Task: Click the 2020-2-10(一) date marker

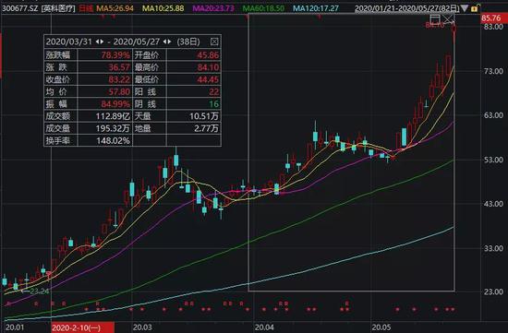Action: coord(82,327)
